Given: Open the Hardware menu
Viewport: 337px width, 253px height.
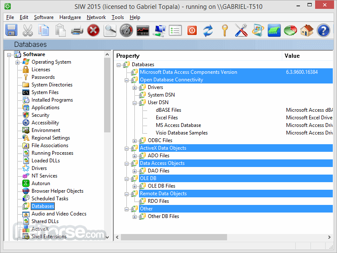Looking at the screenshot, I should coord(70,17).
